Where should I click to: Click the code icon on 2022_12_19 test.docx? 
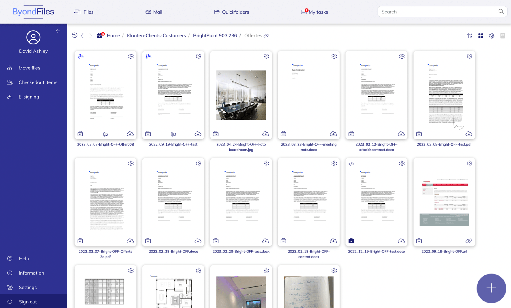point(351,164)
